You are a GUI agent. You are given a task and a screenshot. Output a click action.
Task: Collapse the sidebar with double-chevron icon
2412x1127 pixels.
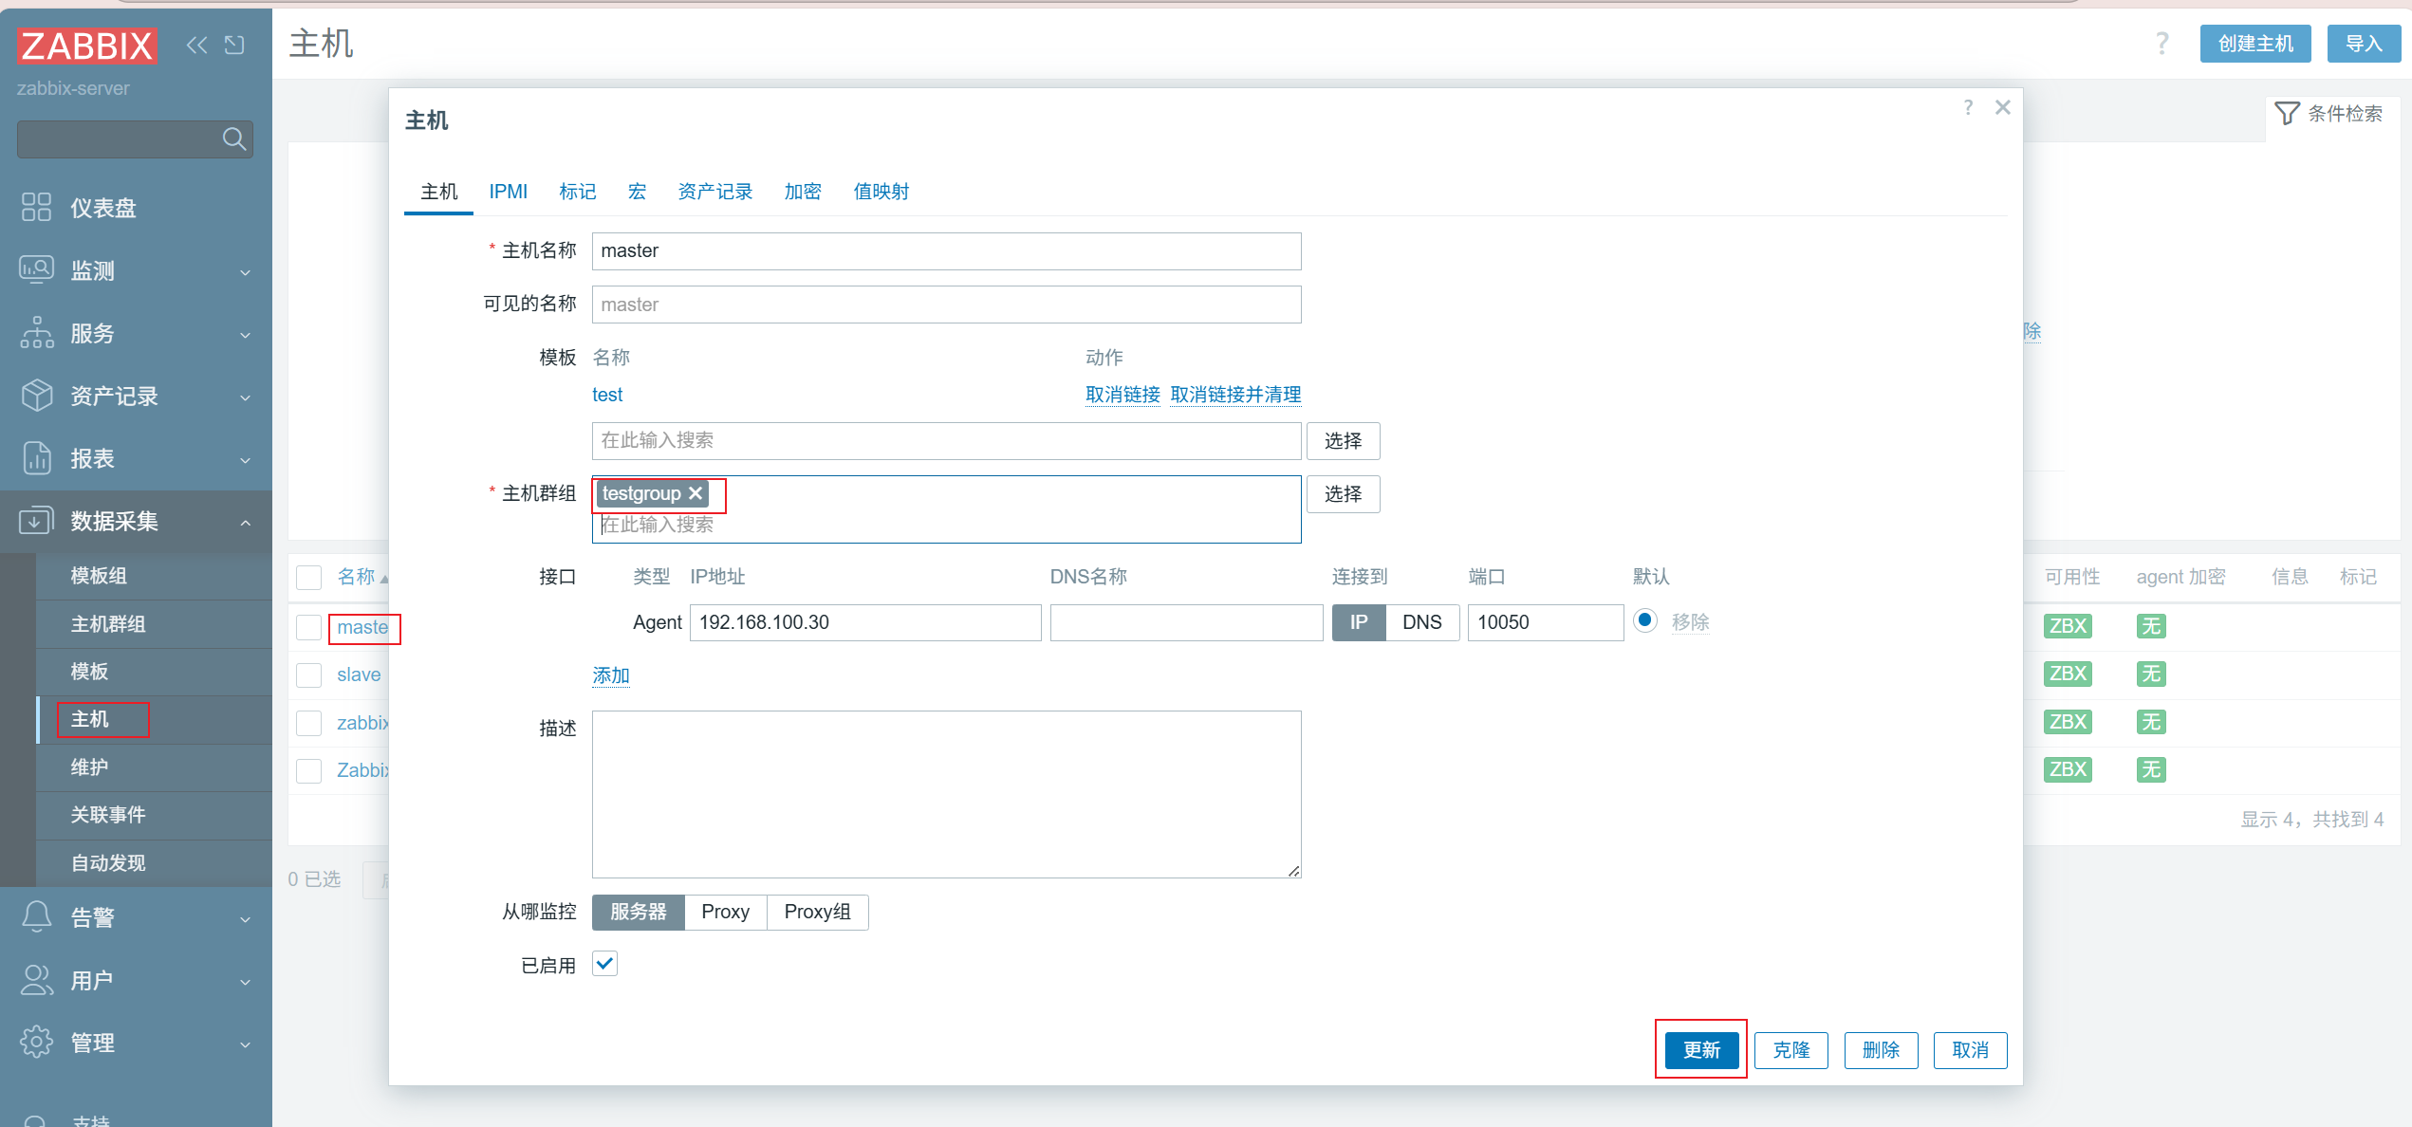tap(196, 45)
